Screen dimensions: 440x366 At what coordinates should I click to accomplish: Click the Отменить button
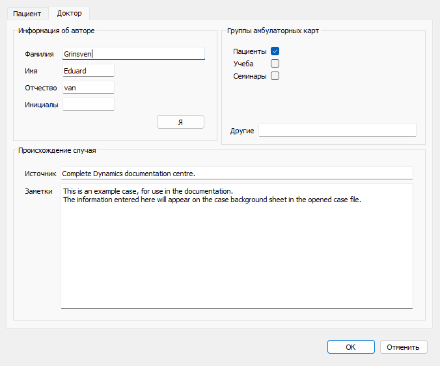tap(404, 347)
